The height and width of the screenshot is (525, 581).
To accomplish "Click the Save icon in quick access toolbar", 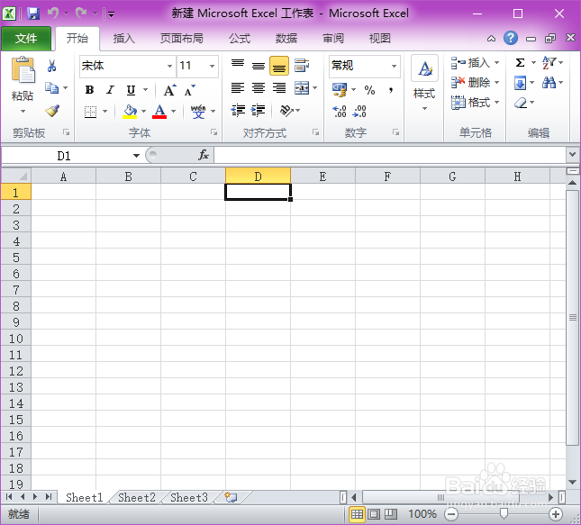I will point(33,14).
